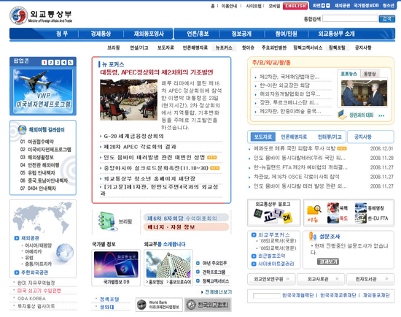Screen dimensions: 401x317
Task: Open 한-이란 외교장관 회담 item
Action: coord(284,85)
